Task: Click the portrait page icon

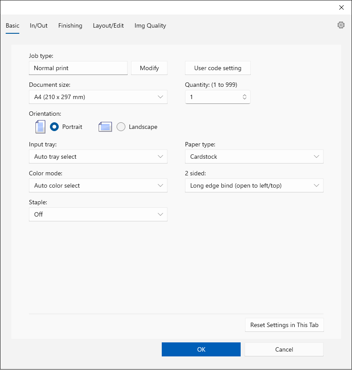Action: pos(40,127)
